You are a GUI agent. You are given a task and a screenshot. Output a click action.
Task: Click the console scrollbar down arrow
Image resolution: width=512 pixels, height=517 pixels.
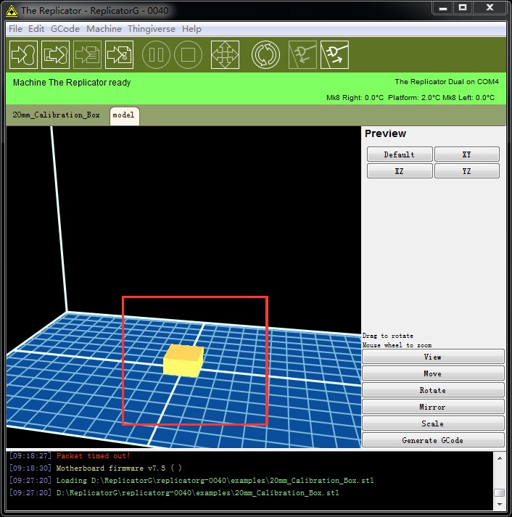point(500,504)
